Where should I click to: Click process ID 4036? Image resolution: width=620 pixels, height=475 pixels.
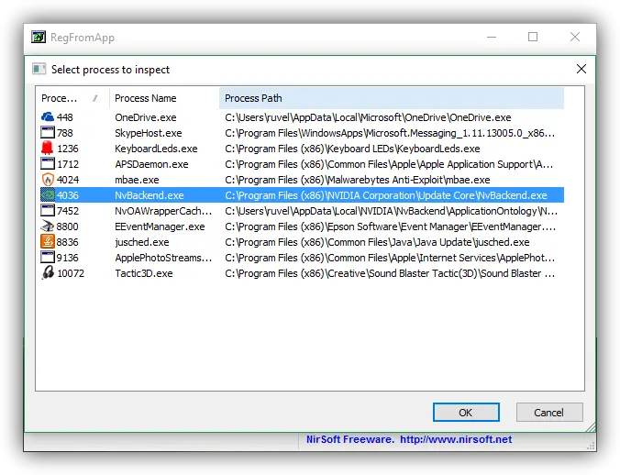(x=68, y=195)
